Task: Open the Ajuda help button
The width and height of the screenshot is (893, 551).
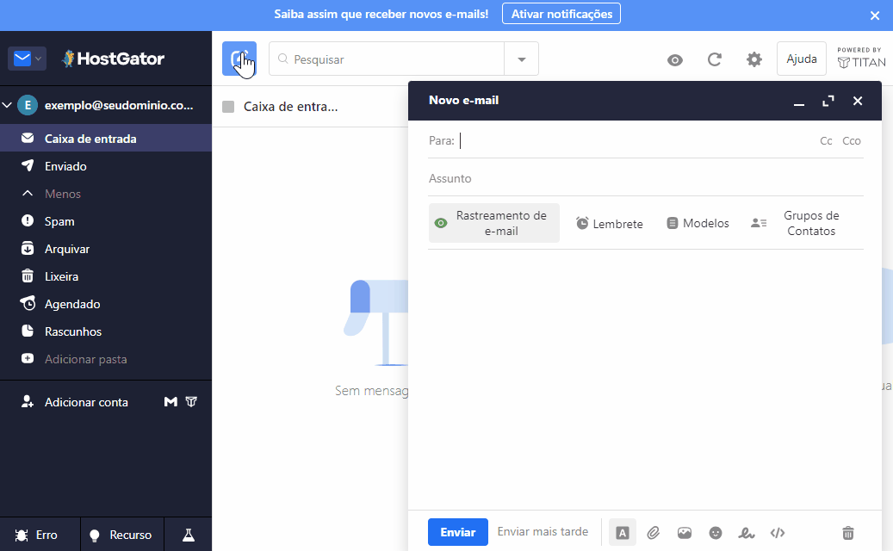Action: (x=802, y=59)
